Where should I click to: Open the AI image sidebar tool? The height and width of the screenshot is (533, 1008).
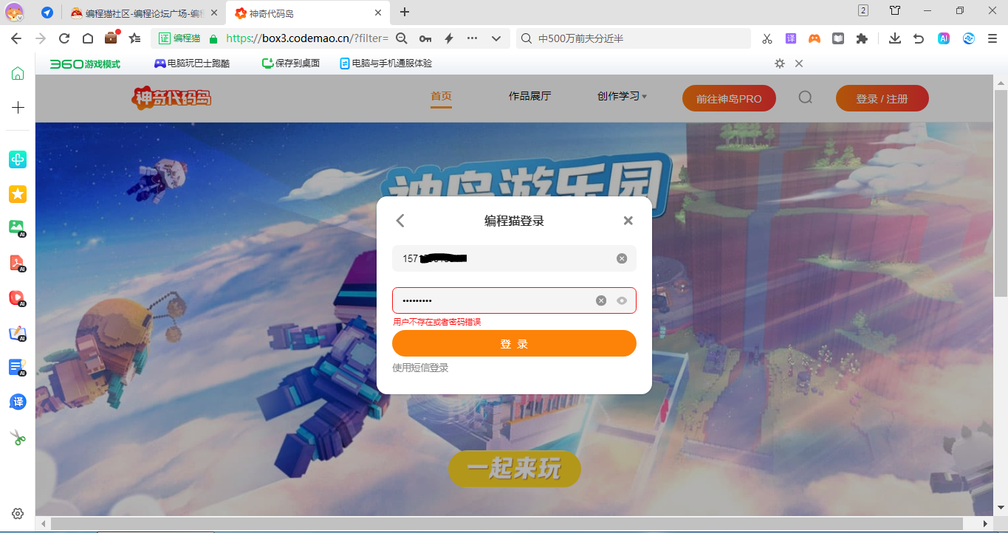click(18, 227)
